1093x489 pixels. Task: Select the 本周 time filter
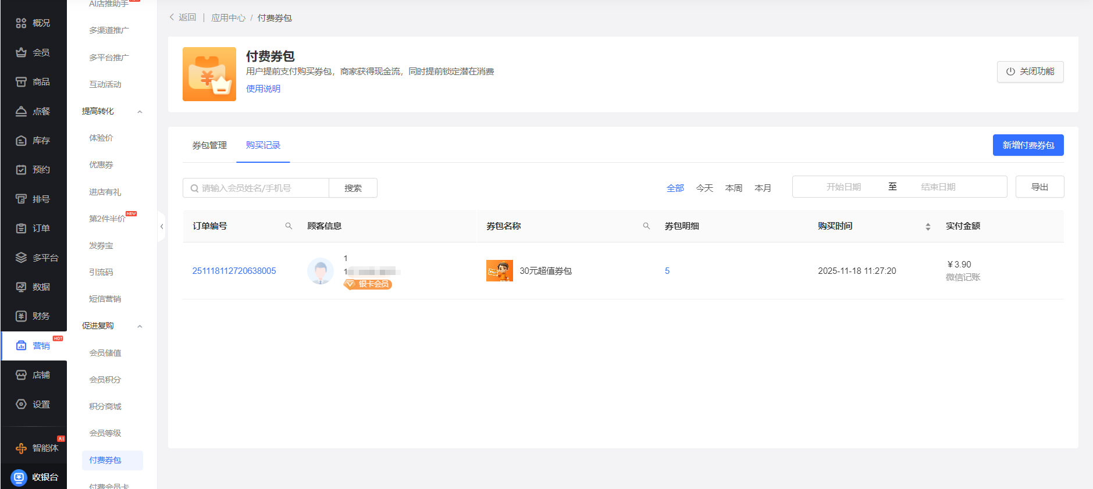[x=734, y=188]
